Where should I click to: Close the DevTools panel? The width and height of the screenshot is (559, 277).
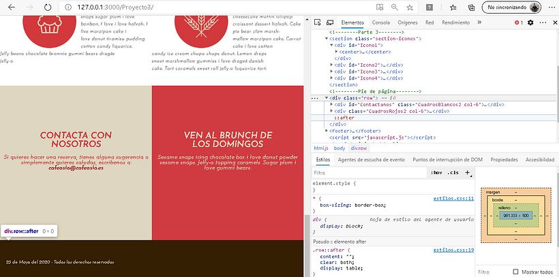pyautogui.click(x=555, y=22)
